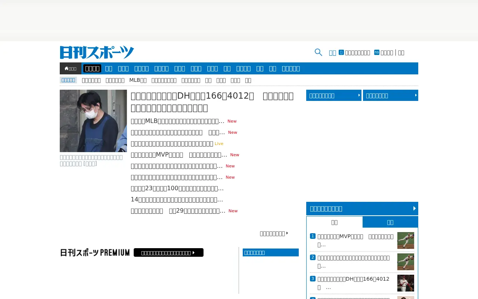The image size is (478, 299).
Task: Click the "ns" badge icon in header
Action: [x=377, y=52]
